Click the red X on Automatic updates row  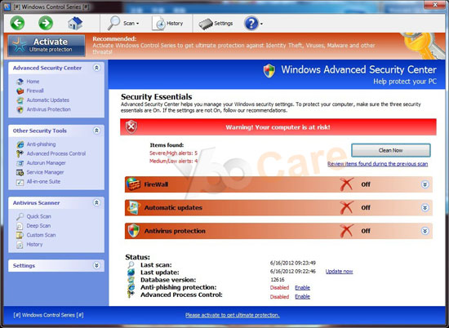coord(347,207)
